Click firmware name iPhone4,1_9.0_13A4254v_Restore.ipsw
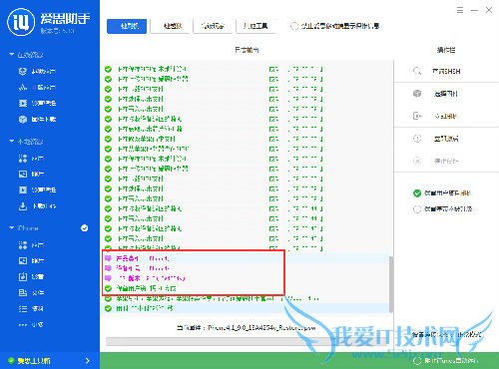 (x=261, y=328)
